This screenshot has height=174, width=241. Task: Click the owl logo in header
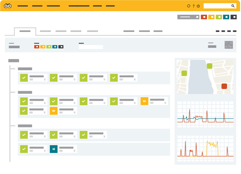point(8,6)
